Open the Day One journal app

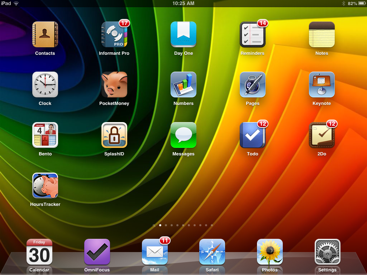pos(183,34)
